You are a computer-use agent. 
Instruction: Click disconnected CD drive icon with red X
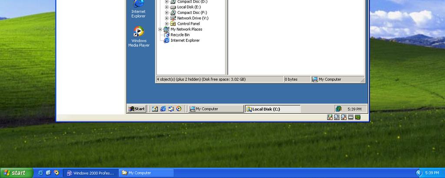point(344,117)
